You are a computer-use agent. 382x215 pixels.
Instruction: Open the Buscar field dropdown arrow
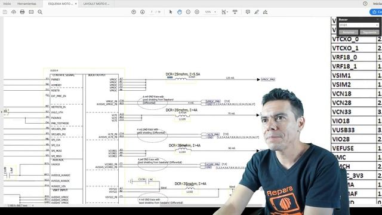pyautogui.click(x=377, y=25)
